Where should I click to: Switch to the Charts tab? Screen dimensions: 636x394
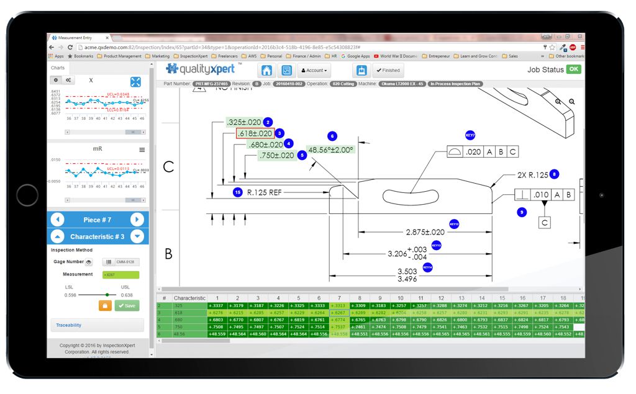[x=58, y=68]
